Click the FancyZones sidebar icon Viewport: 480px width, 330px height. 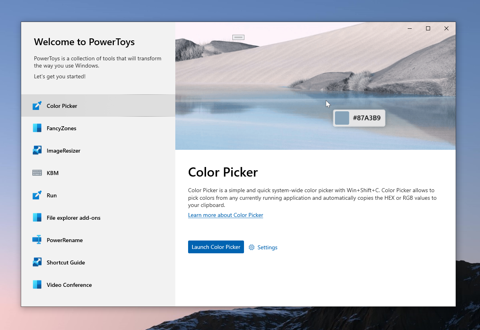tap(37, 128)
